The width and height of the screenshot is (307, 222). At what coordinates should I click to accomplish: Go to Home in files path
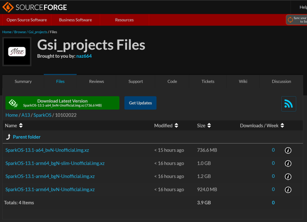click(12, 115)
